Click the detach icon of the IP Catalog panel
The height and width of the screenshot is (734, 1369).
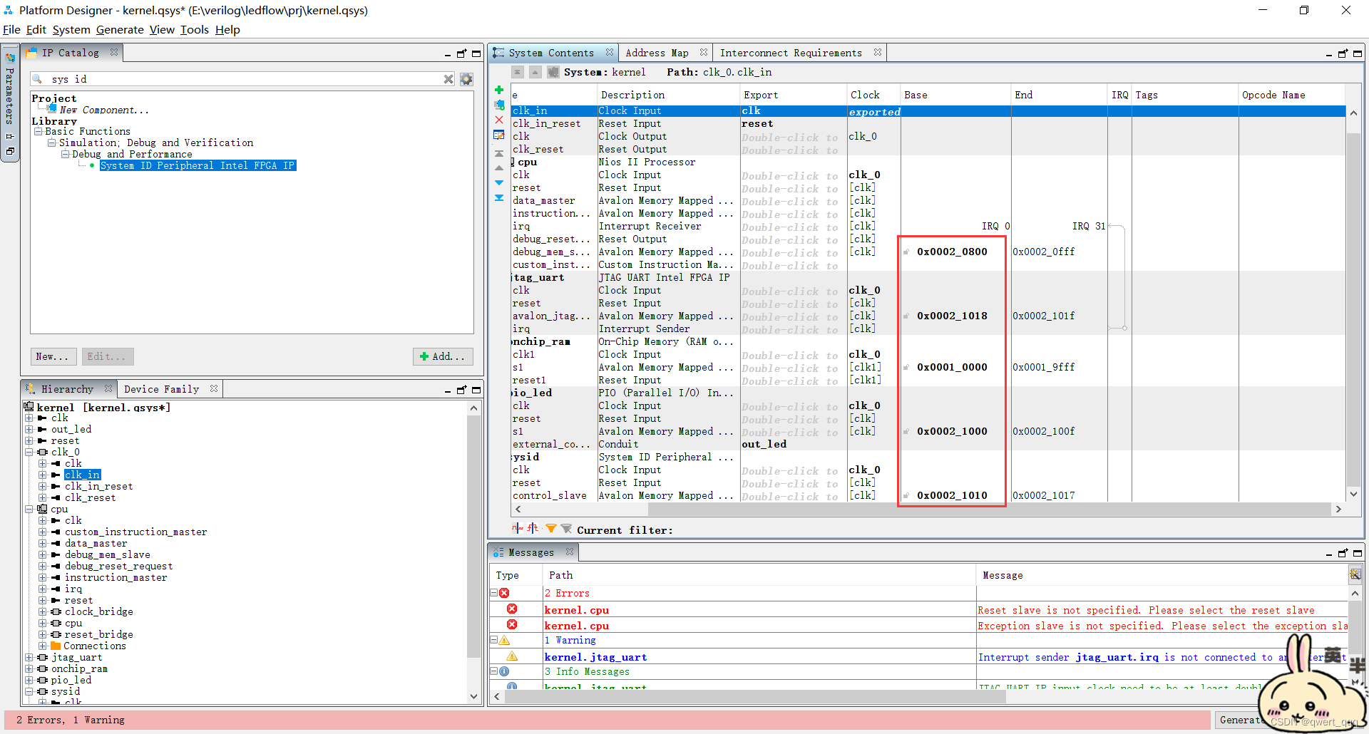[461, 53]
